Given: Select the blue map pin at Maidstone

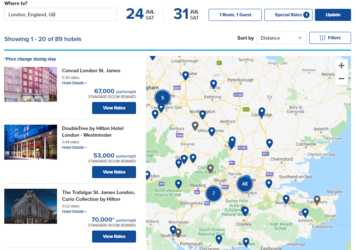Looking at the screenshot, I should tap(286, 199).
